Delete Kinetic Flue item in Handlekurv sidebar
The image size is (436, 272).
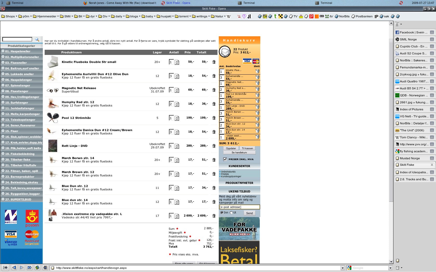pyautogui.click(x=257, y=71)
